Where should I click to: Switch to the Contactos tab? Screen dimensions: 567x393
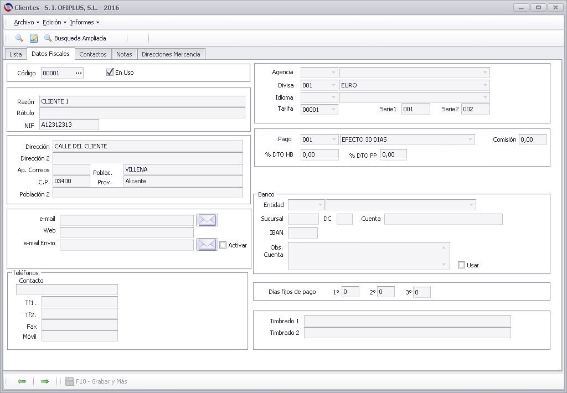[x=93, y=54]
